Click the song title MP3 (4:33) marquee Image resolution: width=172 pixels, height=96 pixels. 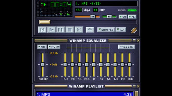click(x=106, y=4)
